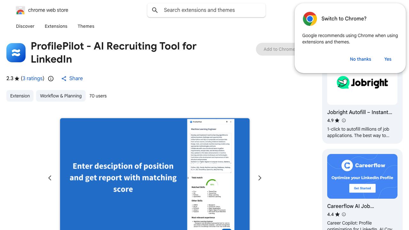Click the Share icon
Screen dimensions: 409x230
point(64,79)
